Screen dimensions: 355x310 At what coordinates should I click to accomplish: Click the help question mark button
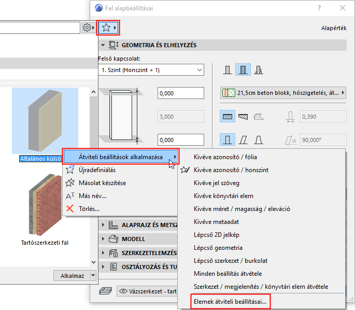click(x=319, y=8)
